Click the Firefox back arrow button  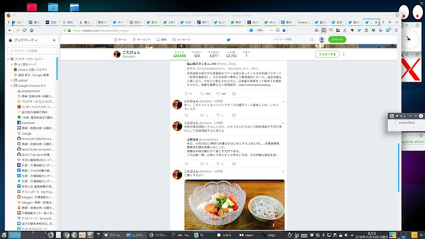click(11, 31)
